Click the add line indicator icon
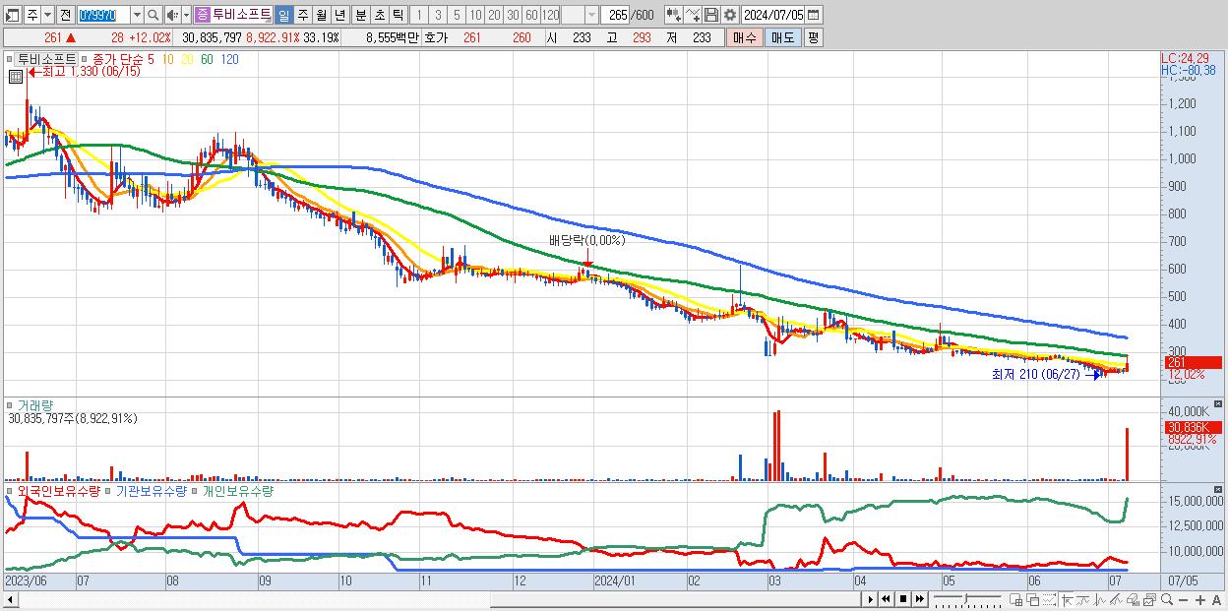Viewport: 1228px width, 611px height. click(x=693, y=15)
